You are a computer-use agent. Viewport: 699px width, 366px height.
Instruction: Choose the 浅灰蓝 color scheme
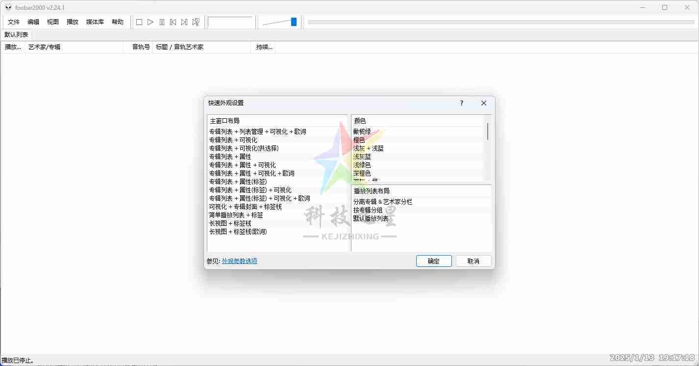click(x=362, y=157)
